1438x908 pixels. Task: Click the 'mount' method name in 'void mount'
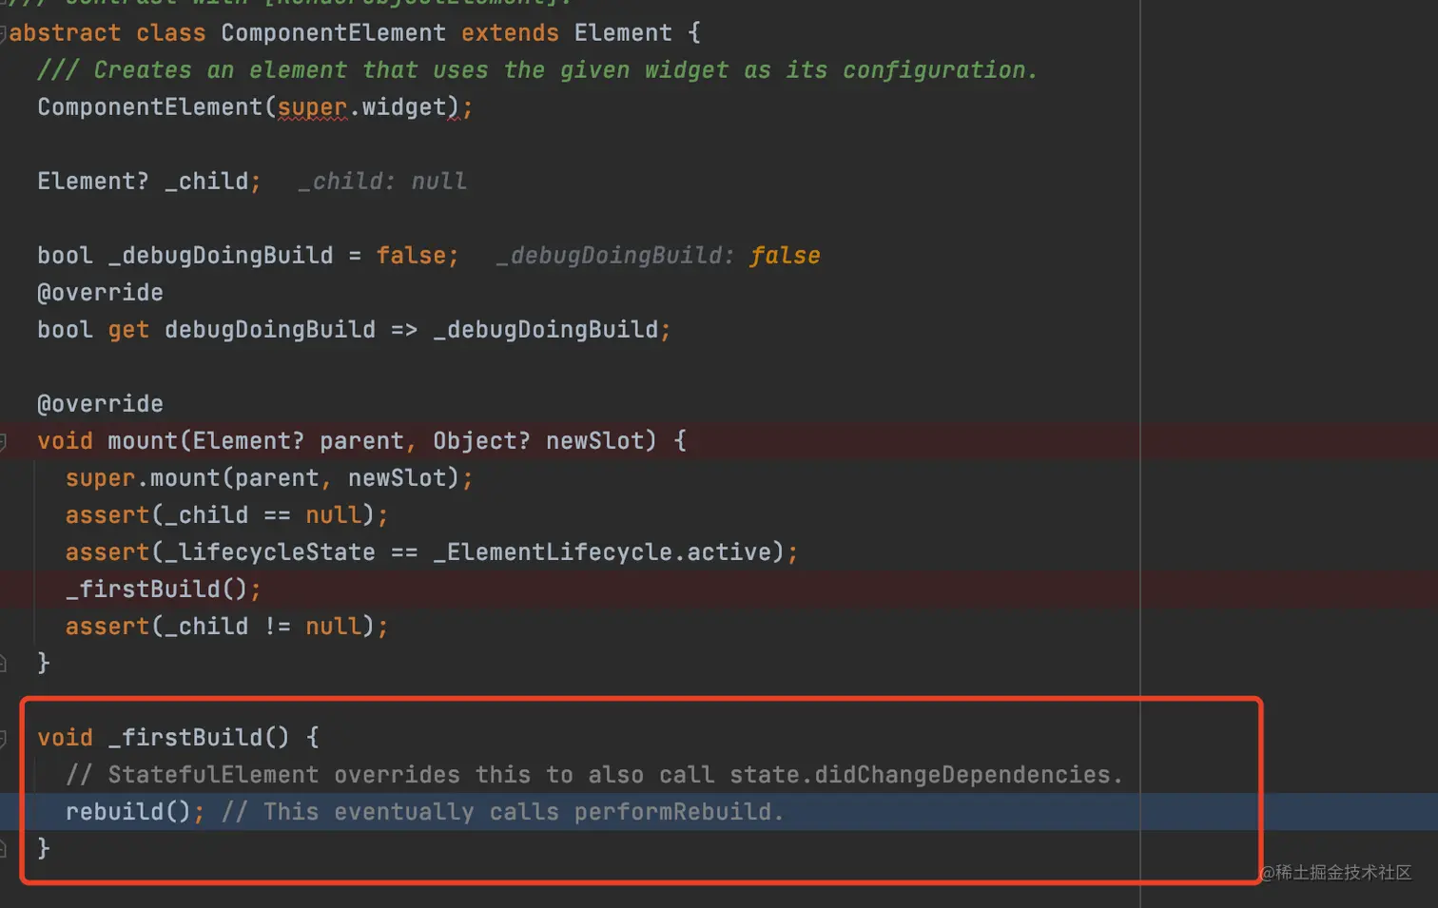(143, 441)
